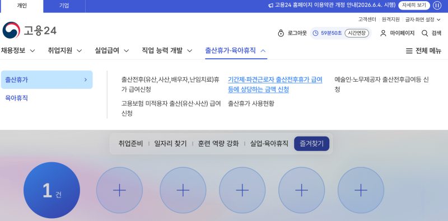Viewport: 448px width, 221px height.
Task: Open 고용보험 미적용자 출산(유산·사산) 급여 신청
Action: pyautogui.click(x=171, y=109)
